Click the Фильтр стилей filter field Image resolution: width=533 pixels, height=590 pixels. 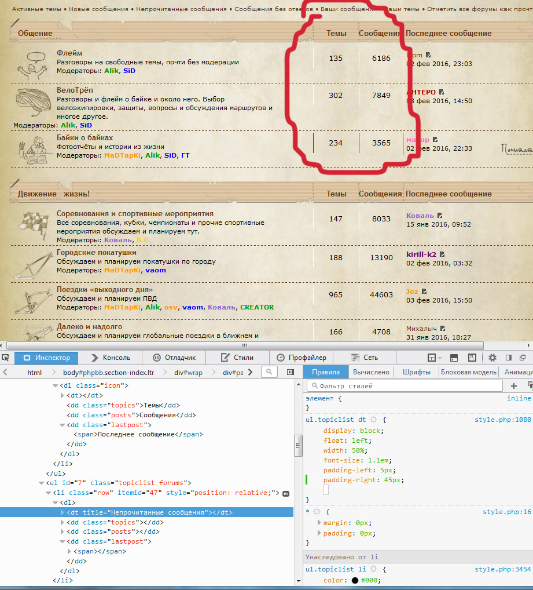coord(405,386)
